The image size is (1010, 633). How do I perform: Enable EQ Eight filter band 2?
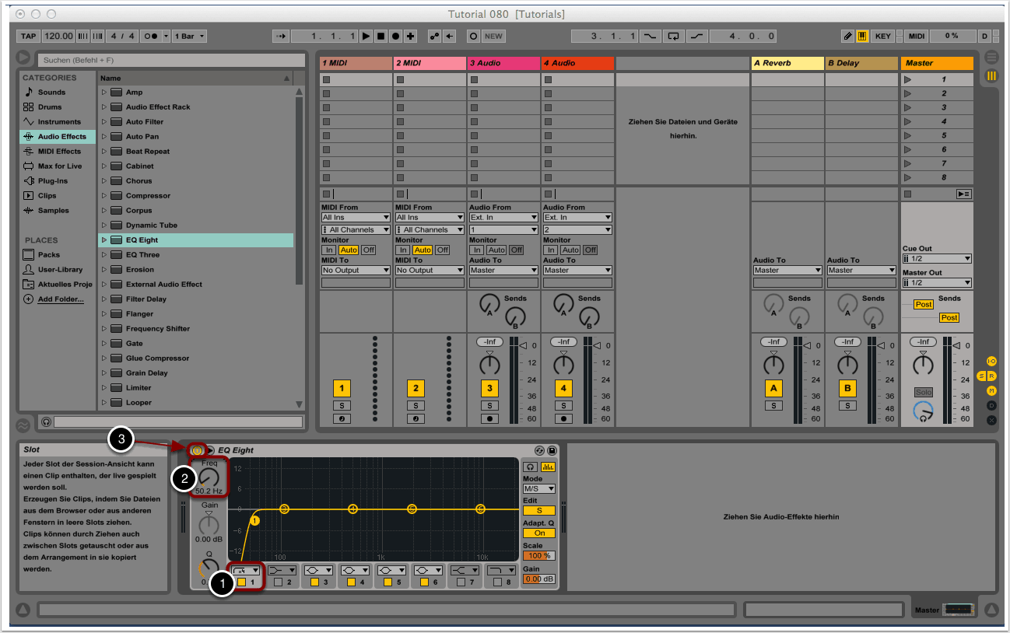tap(279, 582)
